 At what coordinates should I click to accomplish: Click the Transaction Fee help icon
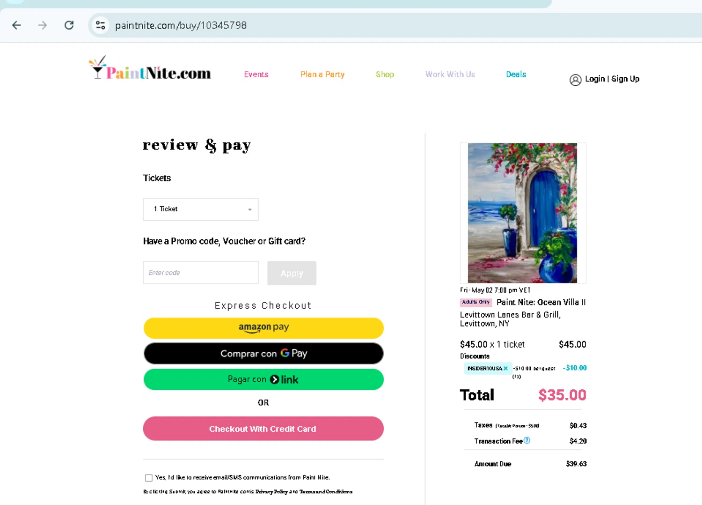coord(527,440)
